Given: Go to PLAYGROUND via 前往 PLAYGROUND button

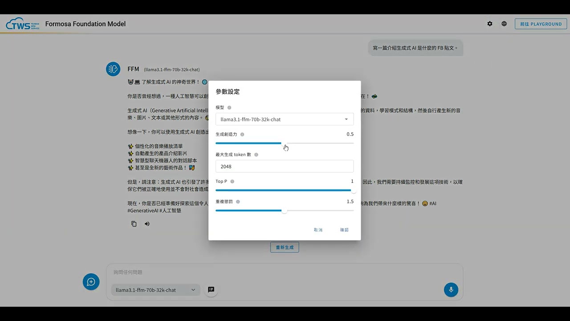Looking at the screenshot, I should (541, 24).
